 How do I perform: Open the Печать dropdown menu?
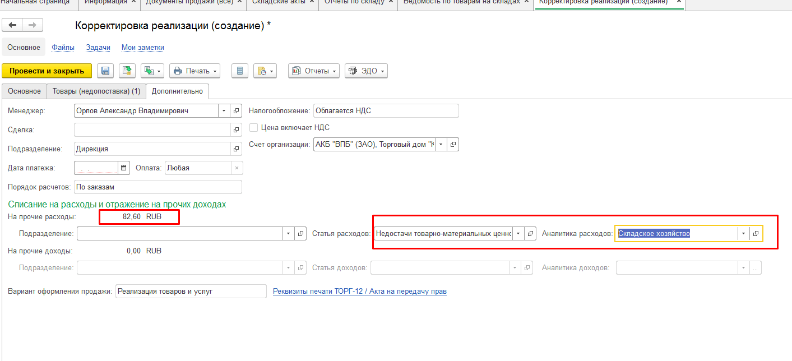tap(194, 71)
